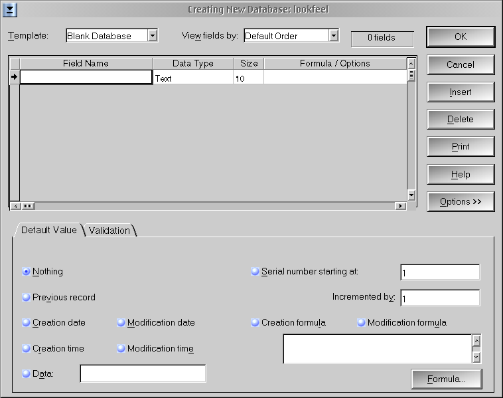Click the Field Name input cell
Screen dimensions: 503x398
pyautogui.click(x=86, y=77)
